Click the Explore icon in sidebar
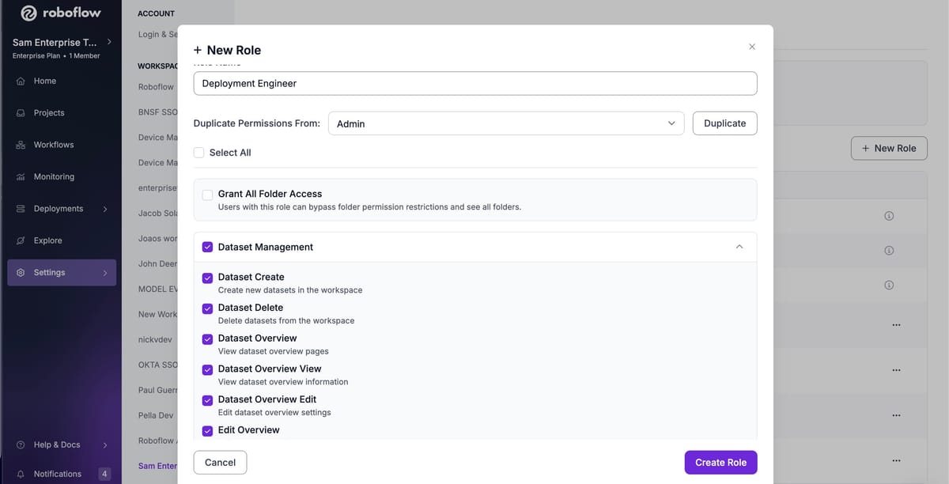The height and width of the screenshot is (484, 949). 21,240
